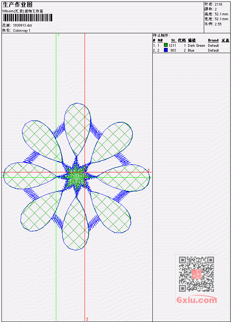231x322 pixels.
Task: Click 'Default' brand in Dark Green row
Action: click(213, 45)
